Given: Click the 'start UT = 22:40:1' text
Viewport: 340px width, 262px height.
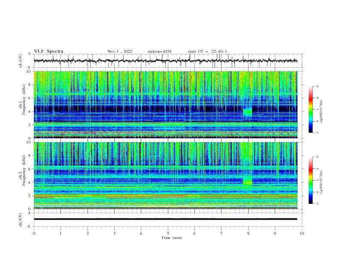Looking at the screenshot, I should pos(207,51).
